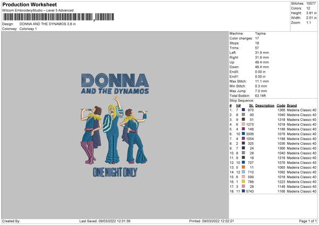319x225 pixels.
Task: Click the Stops value '18'
Action: (x=257, y=43)
